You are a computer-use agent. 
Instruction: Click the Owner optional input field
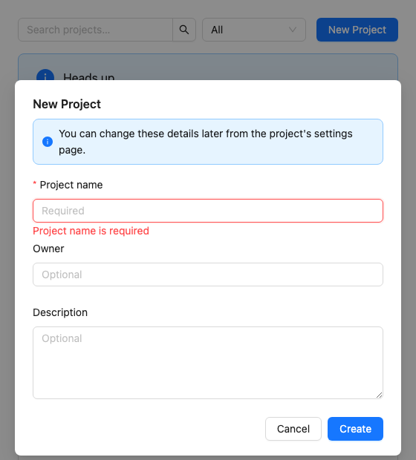[208, 275]
